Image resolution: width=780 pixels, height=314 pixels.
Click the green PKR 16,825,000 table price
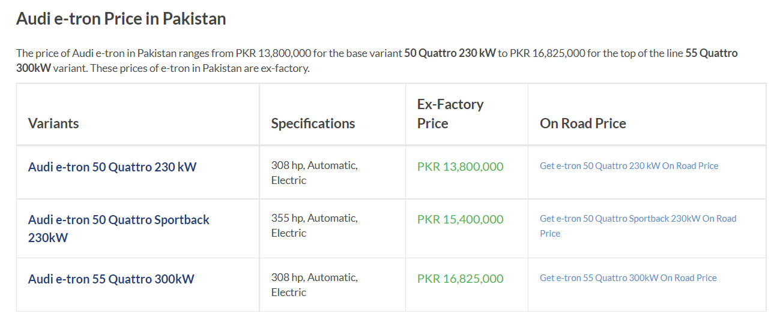460,279
